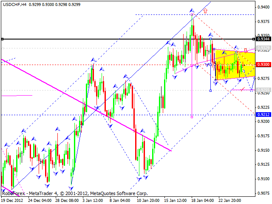Click the 19 Dec 2012 date label
The image size is (272, 204).
(x=12, y=200)
